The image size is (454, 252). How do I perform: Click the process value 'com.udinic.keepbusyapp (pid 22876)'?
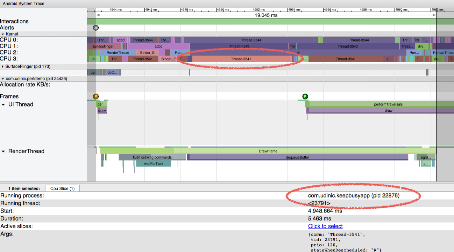(x=354, y=195)
